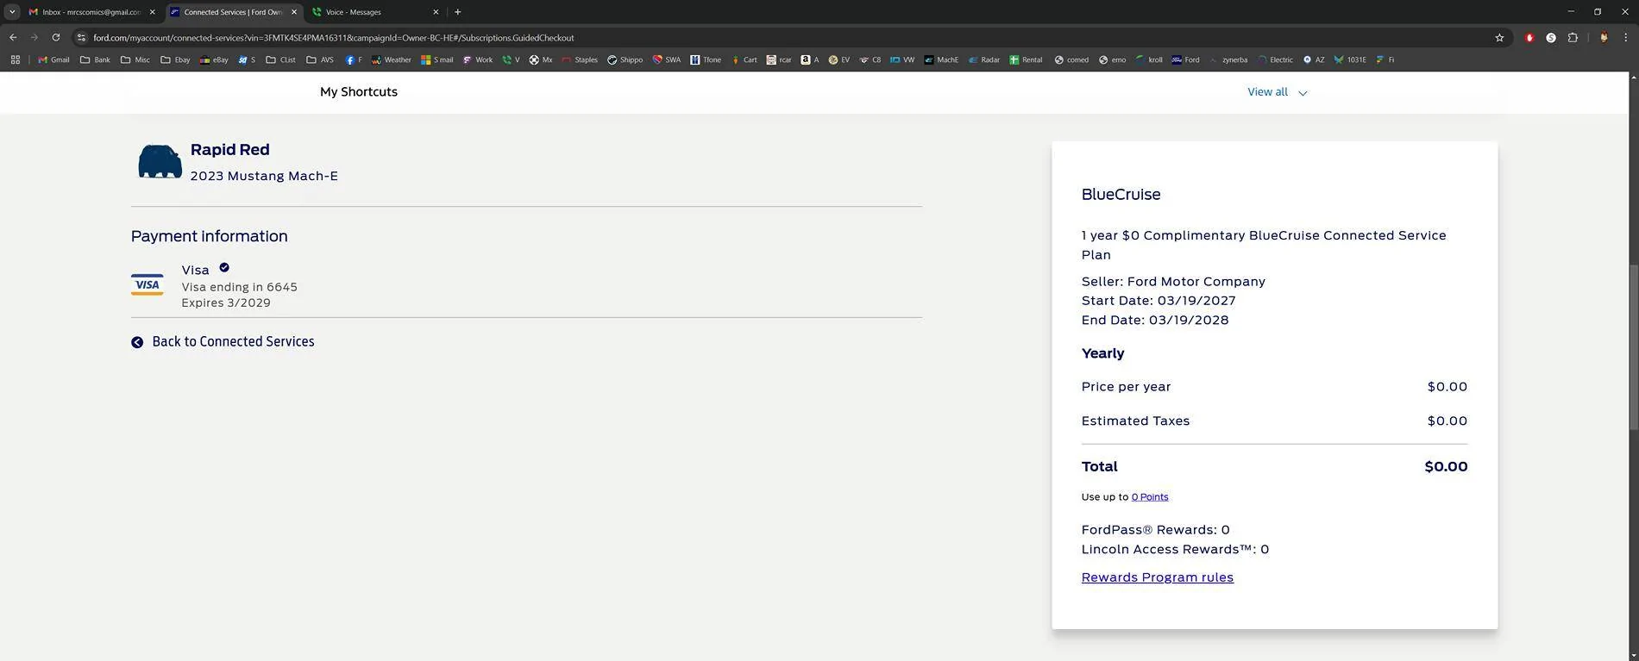Open the S mail bookmark
This screenshot has width=1639, height=661.
pos(437,60)
